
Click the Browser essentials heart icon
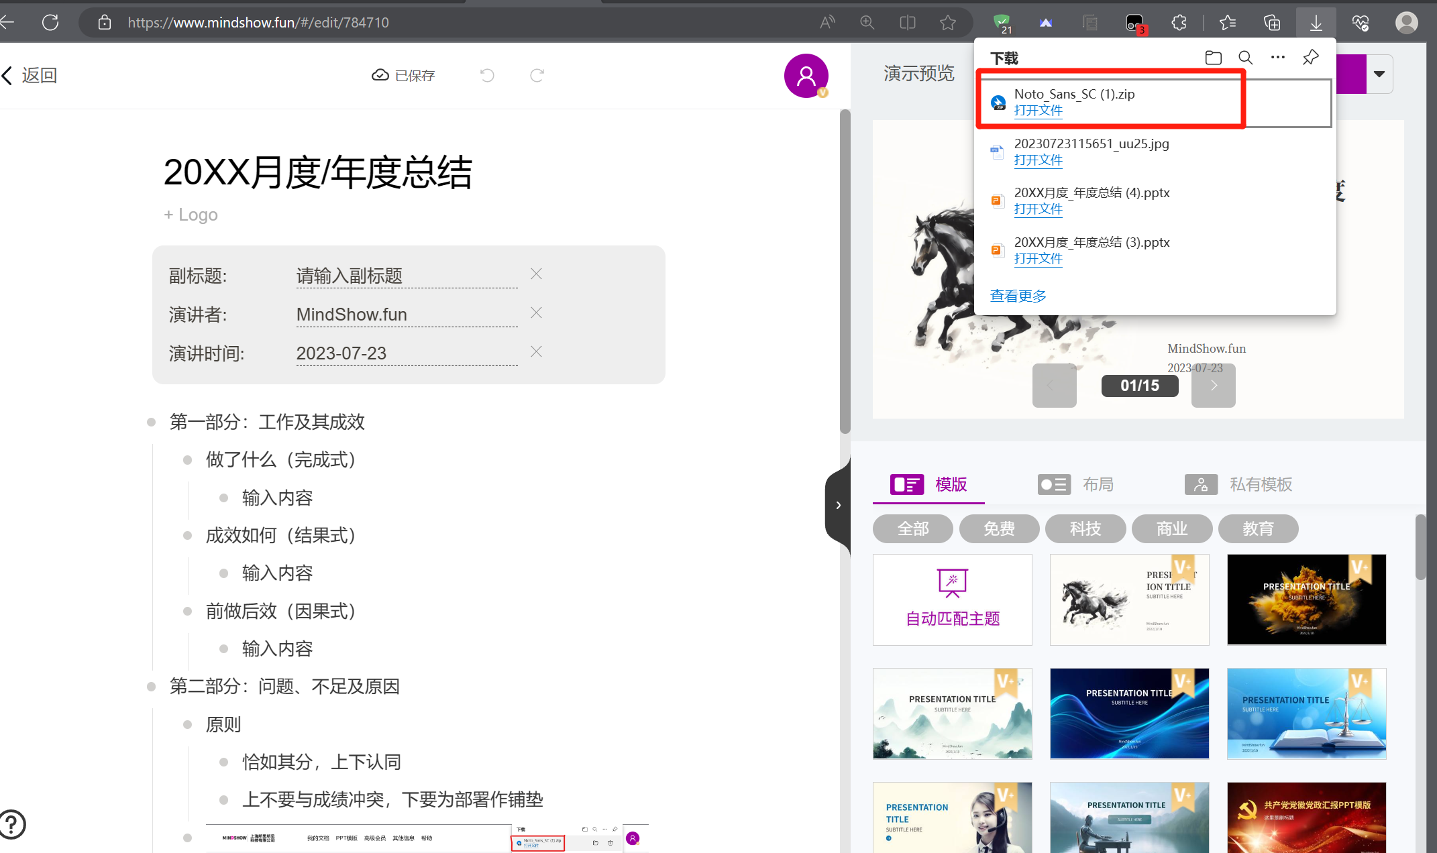pyautogui.click(x=1361, y=22)
